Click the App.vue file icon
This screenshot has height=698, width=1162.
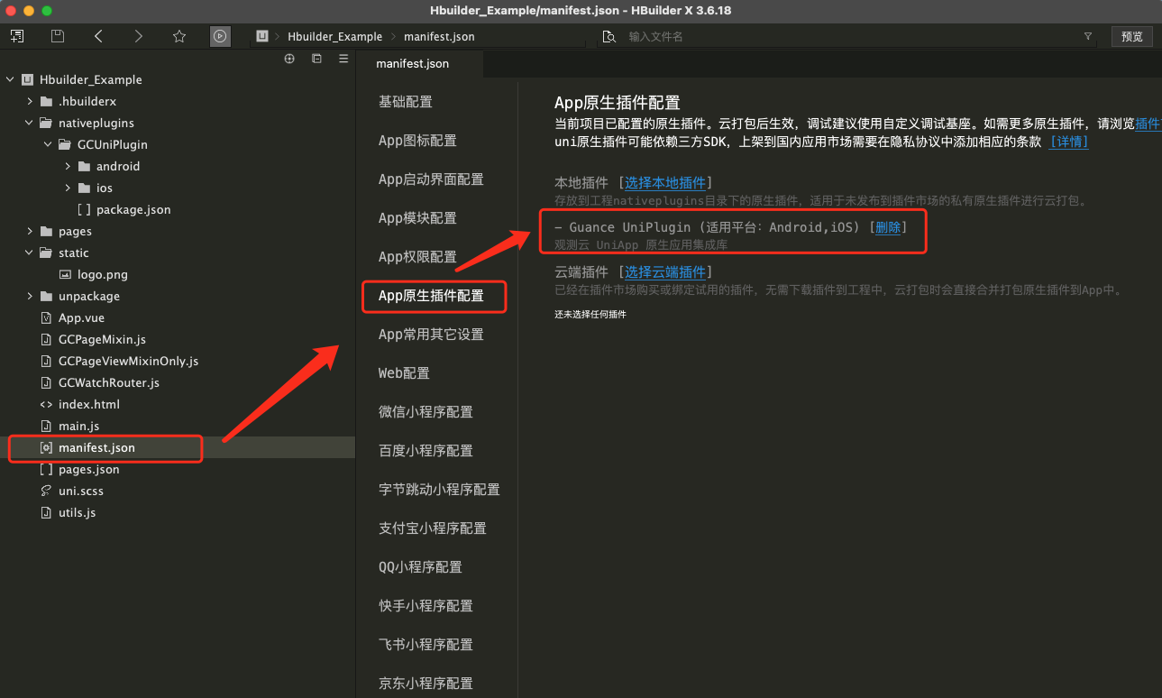(46, 317)
